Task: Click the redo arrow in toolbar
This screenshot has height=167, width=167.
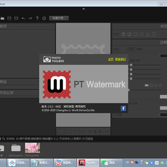Action: pos(30,19)
